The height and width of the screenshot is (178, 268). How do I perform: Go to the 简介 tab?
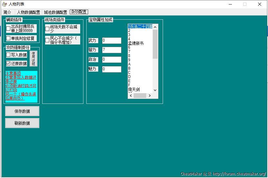pos(7,12)
